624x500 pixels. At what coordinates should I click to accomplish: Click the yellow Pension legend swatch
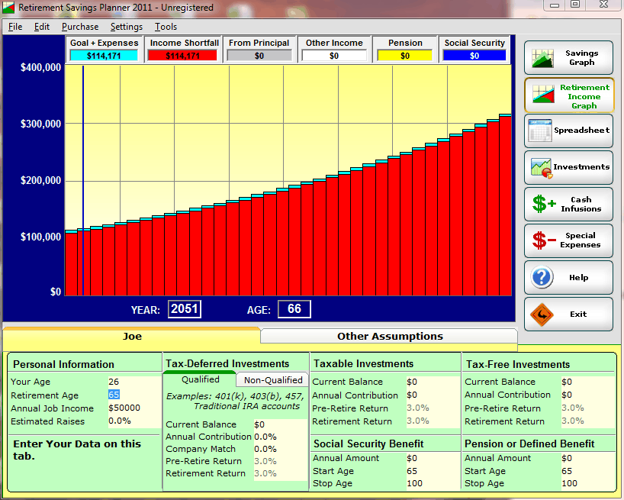404,56
